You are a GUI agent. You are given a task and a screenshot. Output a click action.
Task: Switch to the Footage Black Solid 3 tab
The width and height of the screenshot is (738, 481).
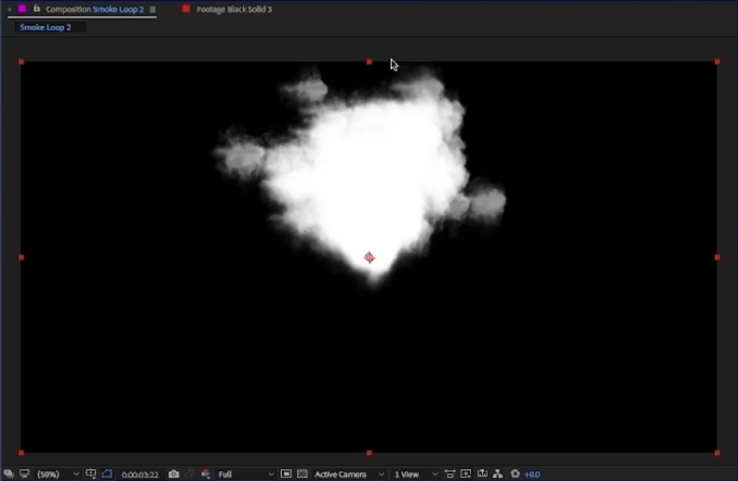233,9
